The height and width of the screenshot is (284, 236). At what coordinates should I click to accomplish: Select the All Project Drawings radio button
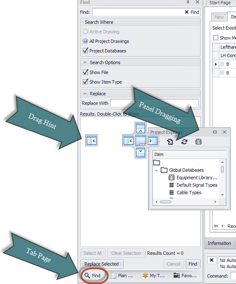[85, 41]
